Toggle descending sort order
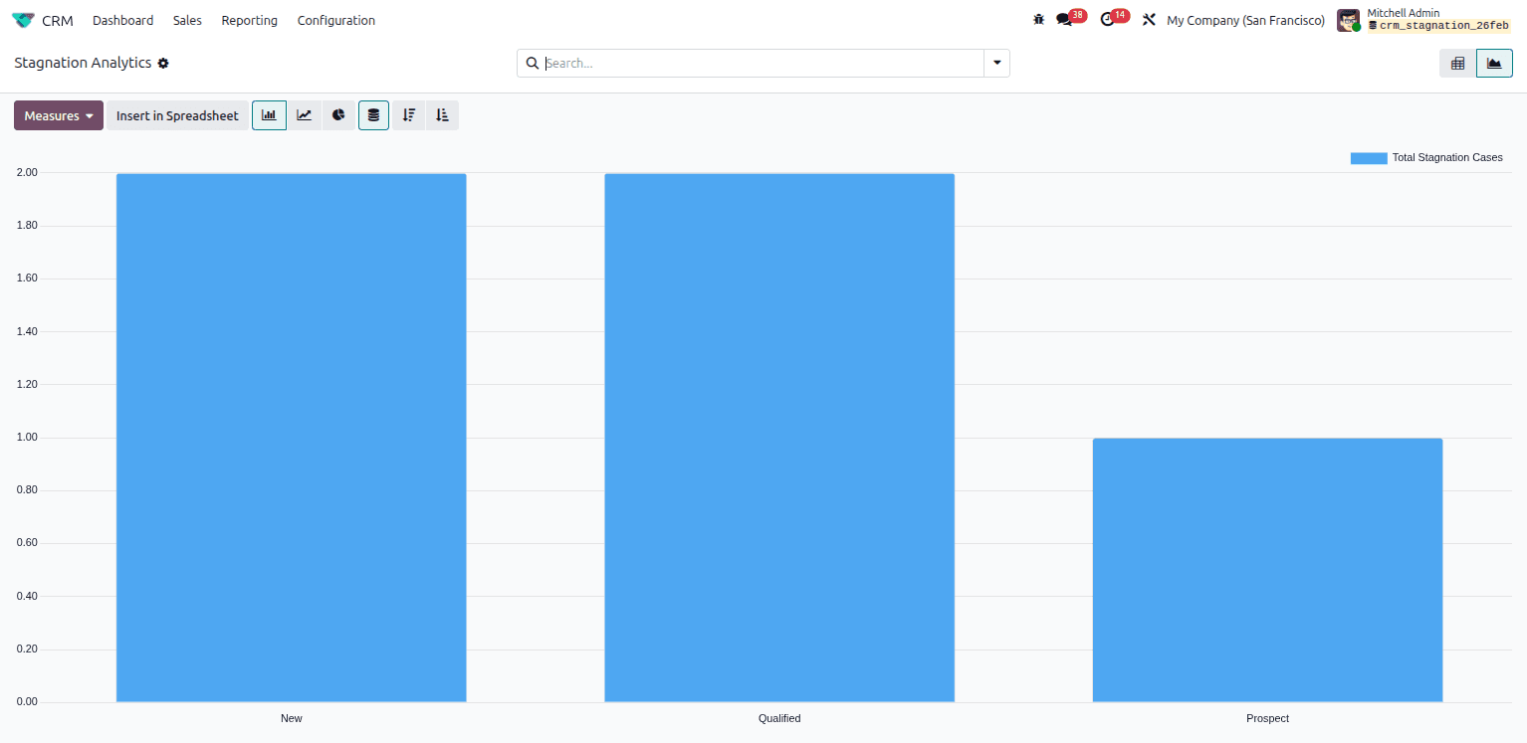The height and width of the screenshot is (743, 1527). [408, 114]
